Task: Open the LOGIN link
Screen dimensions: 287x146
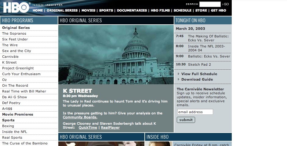Action: (38, 5)
